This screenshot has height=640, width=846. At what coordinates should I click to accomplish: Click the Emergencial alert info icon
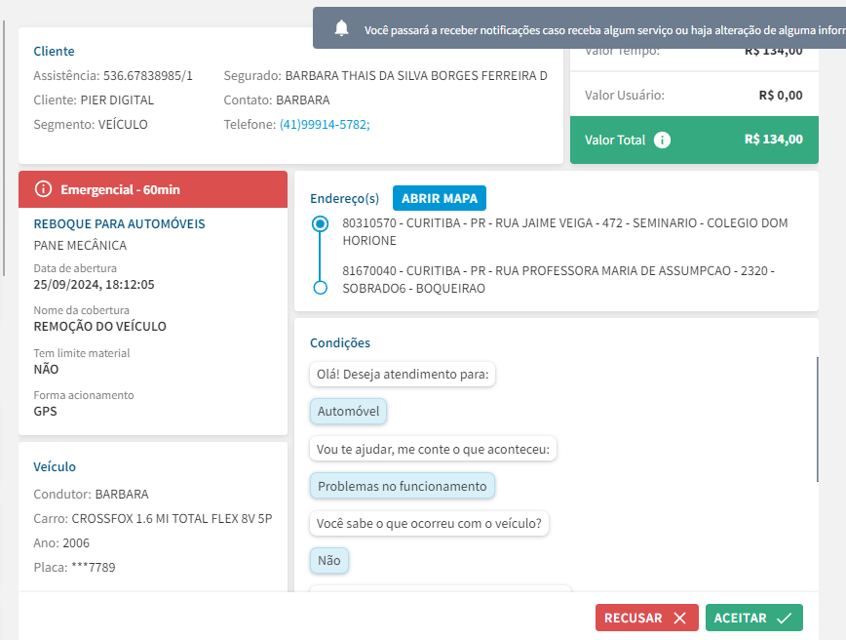pos(43,189)
